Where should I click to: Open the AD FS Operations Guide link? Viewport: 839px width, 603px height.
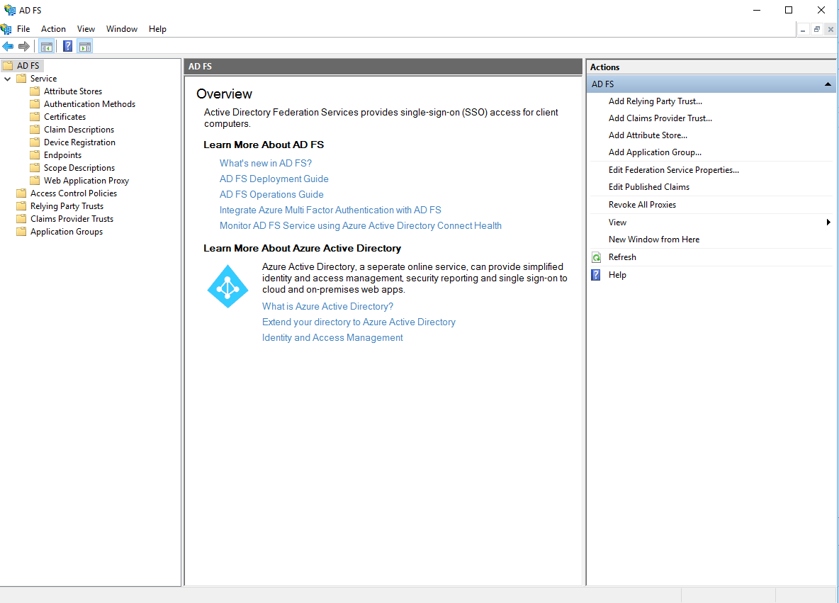(x=271, y=194)
